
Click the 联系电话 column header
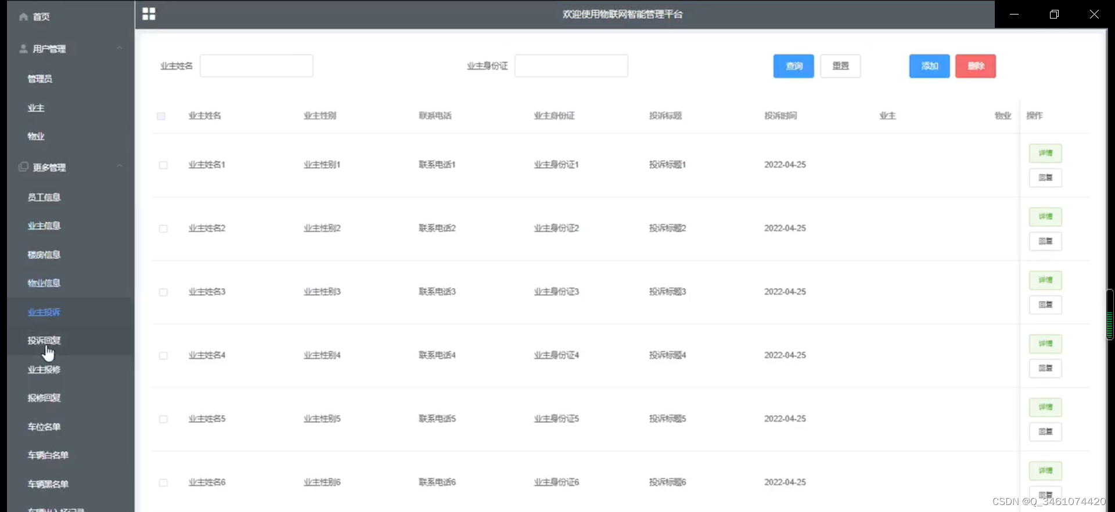pyautogui.click(x=435, y=116)
